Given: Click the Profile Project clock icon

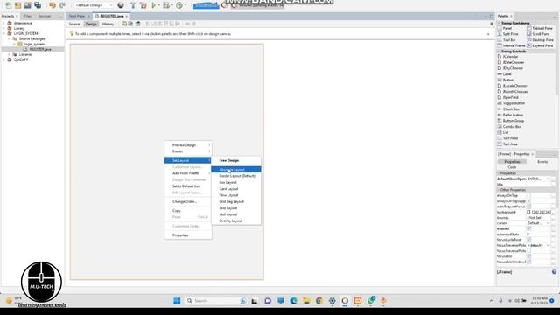Looking at the screenshot, I should (179, 5).
